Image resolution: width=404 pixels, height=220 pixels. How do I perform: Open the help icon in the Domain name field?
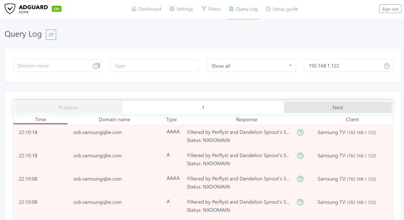pos(96,66)
